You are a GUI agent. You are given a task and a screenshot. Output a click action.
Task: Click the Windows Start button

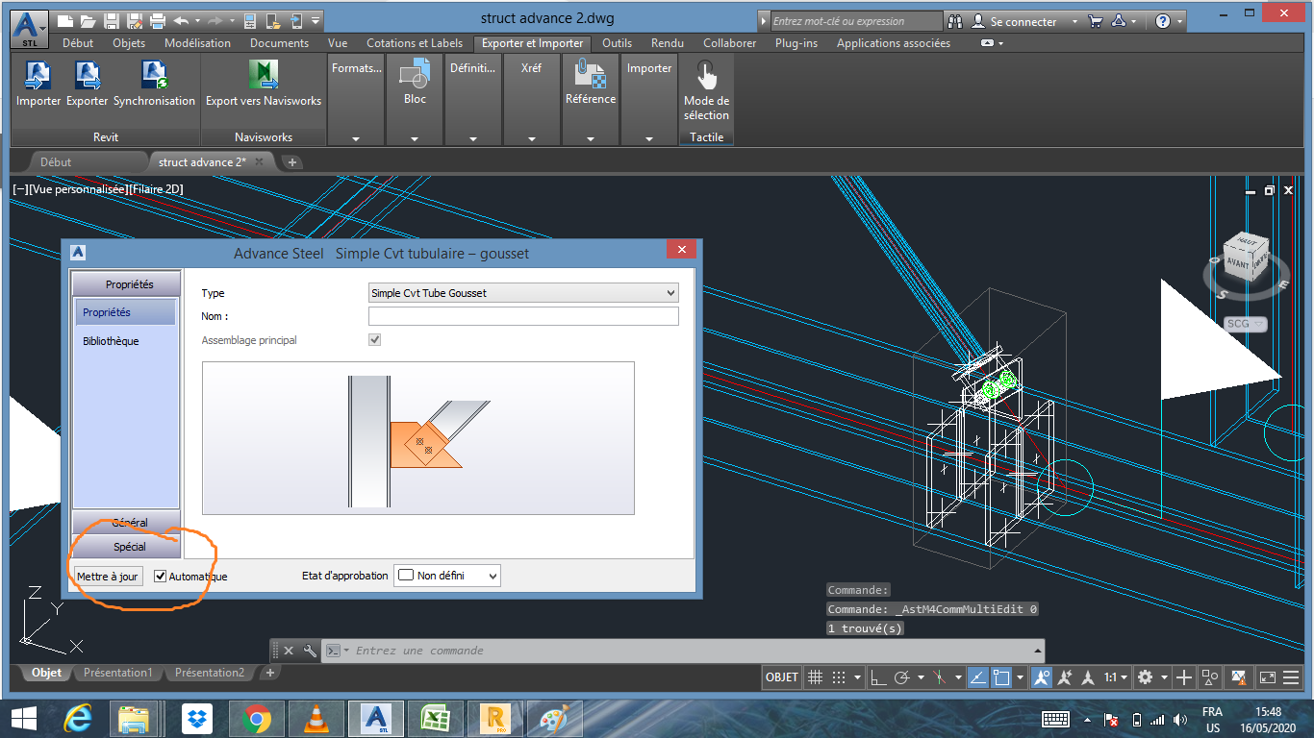(x=23, y=719)
